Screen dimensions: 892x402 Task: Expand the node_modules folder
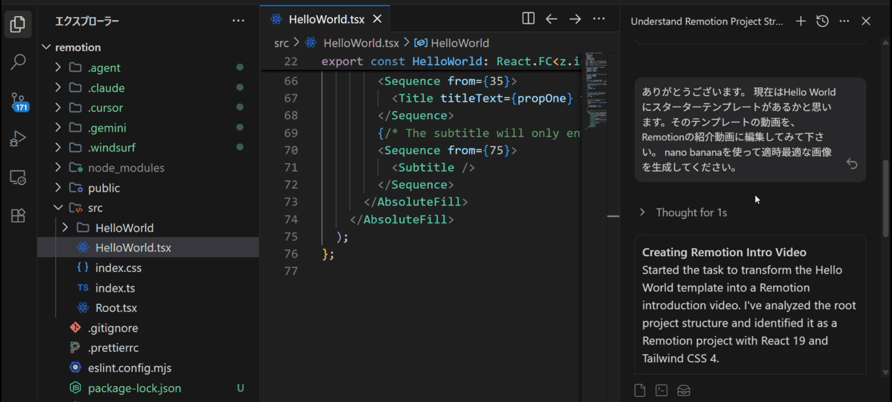click(58, 167)
